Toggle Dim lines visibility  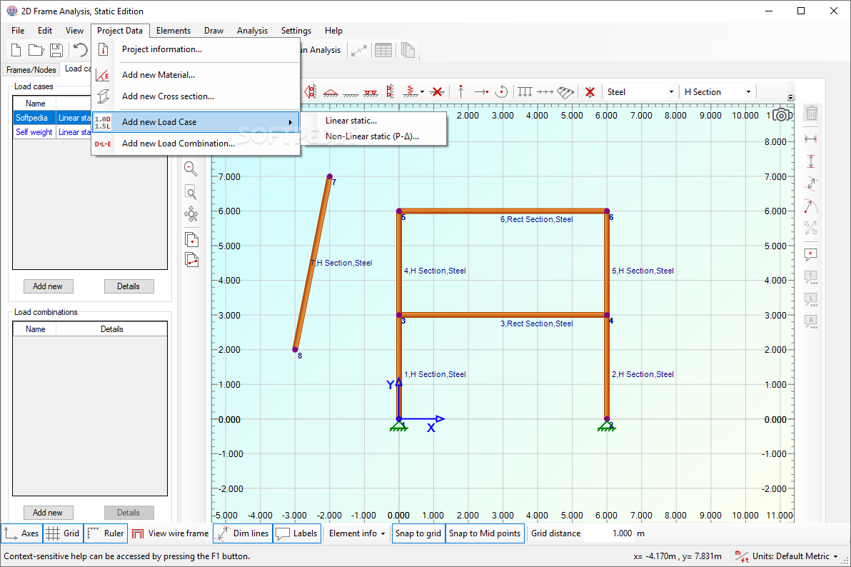point(243,533)
